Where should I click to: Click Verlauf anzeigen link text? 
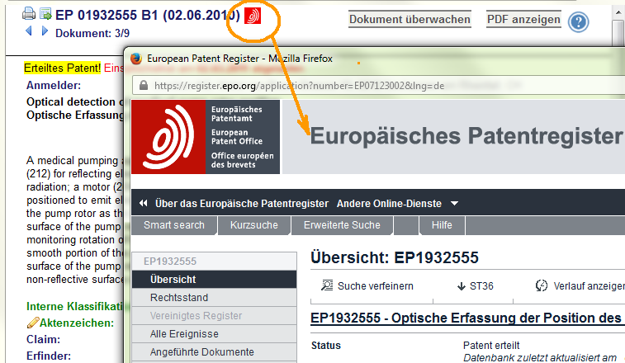pyautogui.click(x=589, y=286)
